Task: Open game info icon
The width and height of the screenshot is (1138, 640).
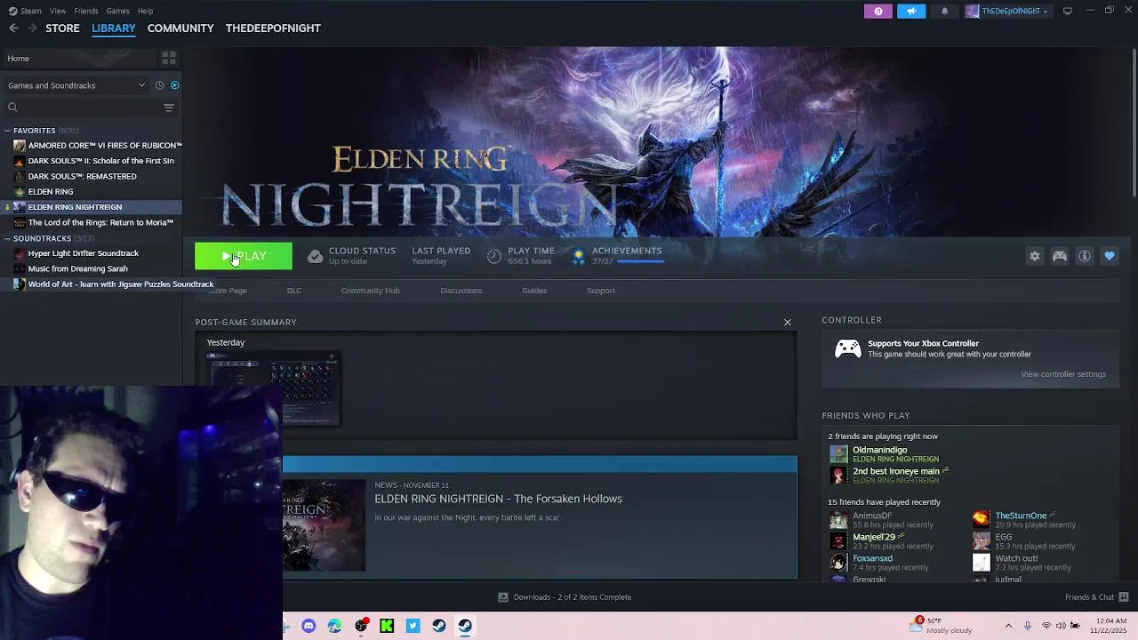Action: pyautogui.click(x=1085, y=256)
